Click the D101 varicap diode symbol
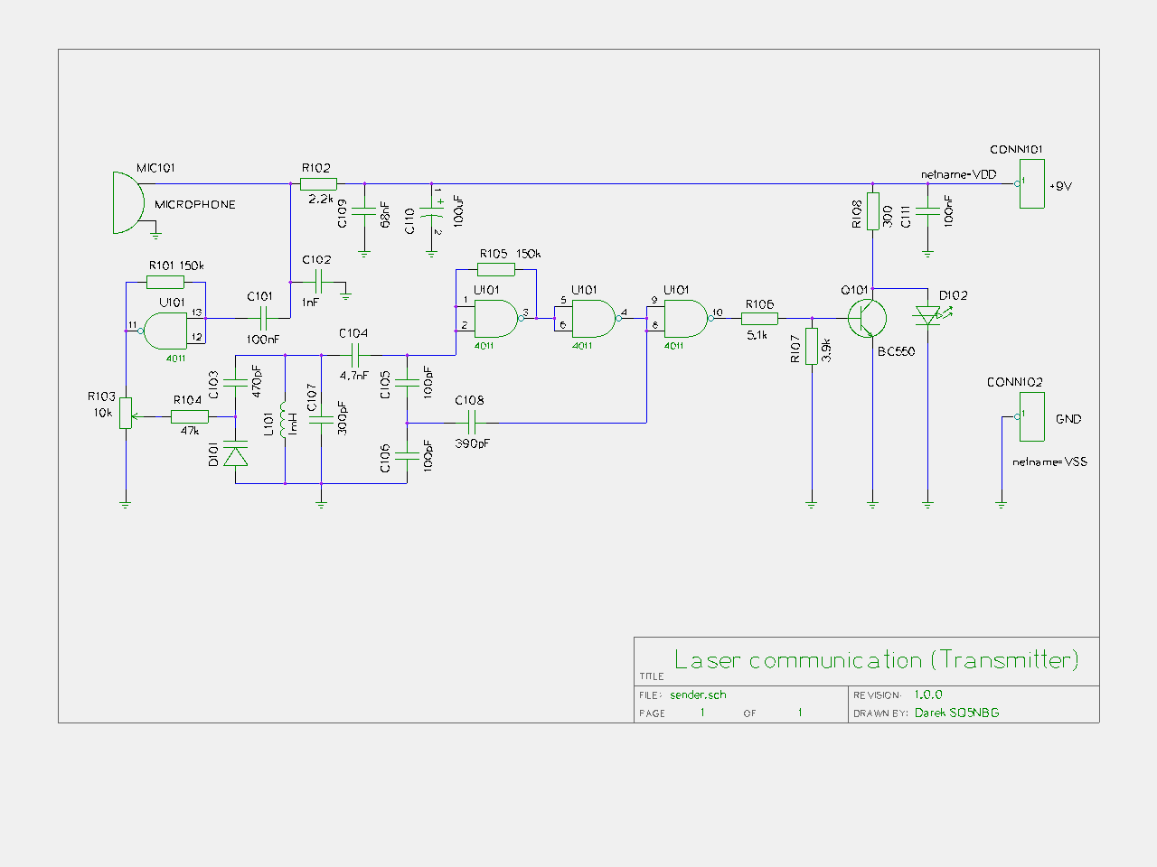This screenshot has width=1157, height=867. pyautogui.click(x=236, y=454)
